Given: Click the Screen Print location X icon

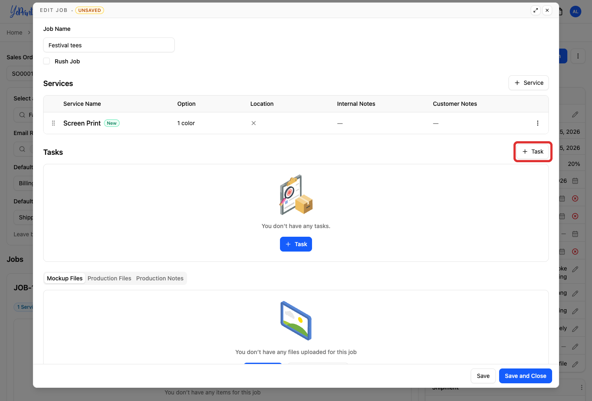Looking at the screenshot, I should pos(254,123).
